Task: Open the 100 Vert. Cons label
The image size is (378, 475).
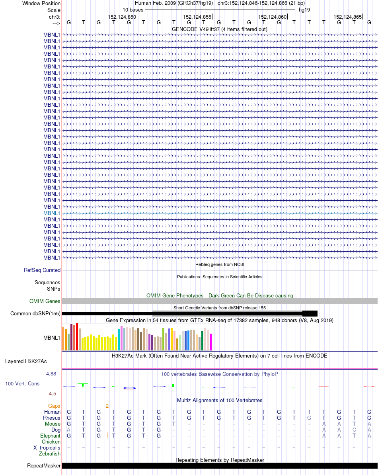Action: coord(22,383)
